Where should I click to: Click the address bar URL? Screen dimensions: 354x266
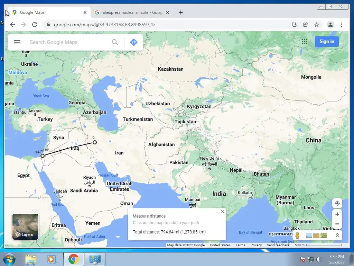104,25
